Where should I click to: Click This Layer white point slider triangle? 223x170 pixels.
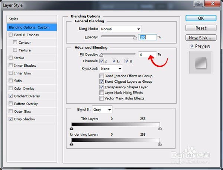160,129
